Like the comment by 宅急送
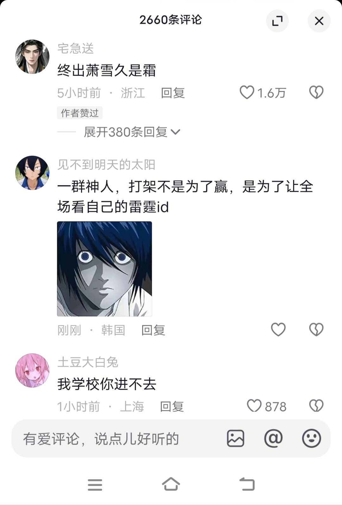Viewport: 342px width, 505px height. point(247,93)
